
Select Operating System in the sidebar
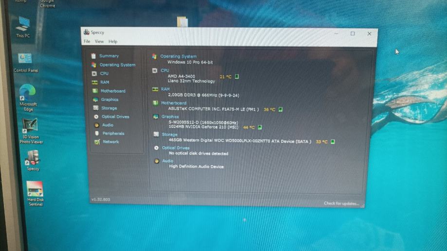(117, 65)
